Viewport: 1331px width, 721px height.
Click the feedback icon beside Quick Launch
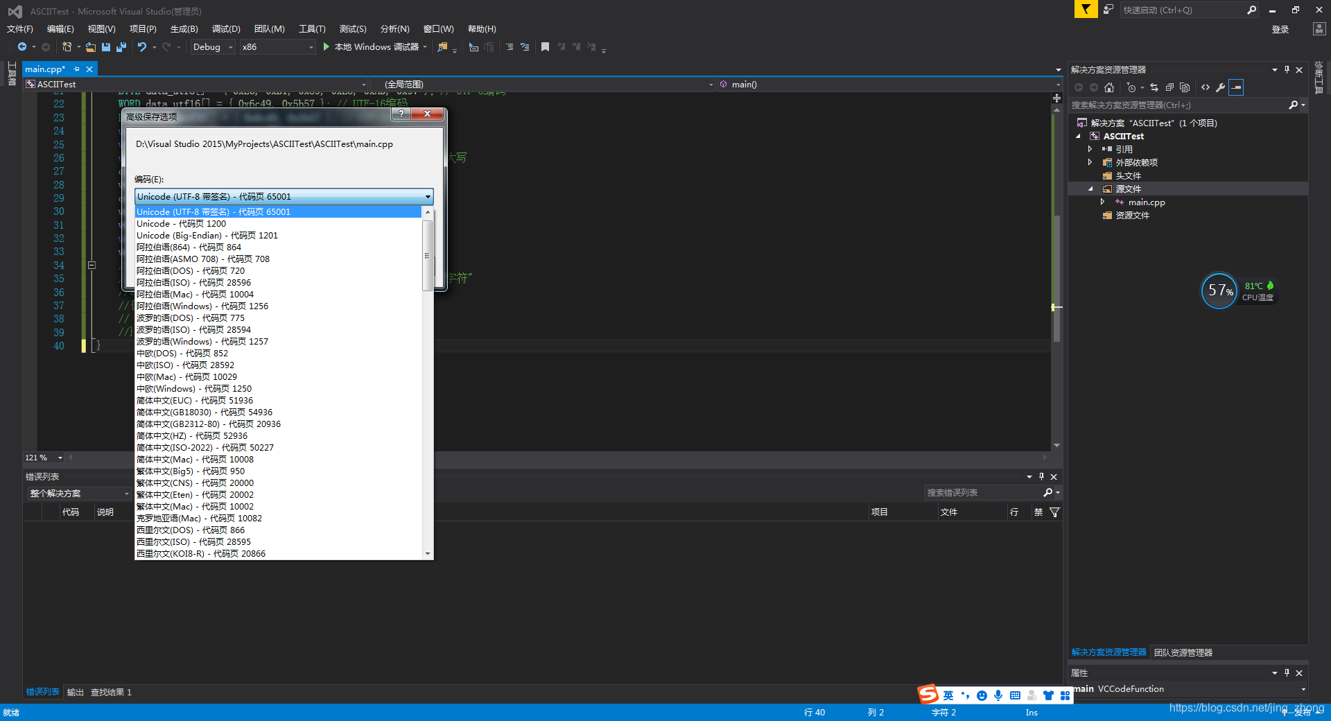pyautogui.click(x=1108, y=10)
